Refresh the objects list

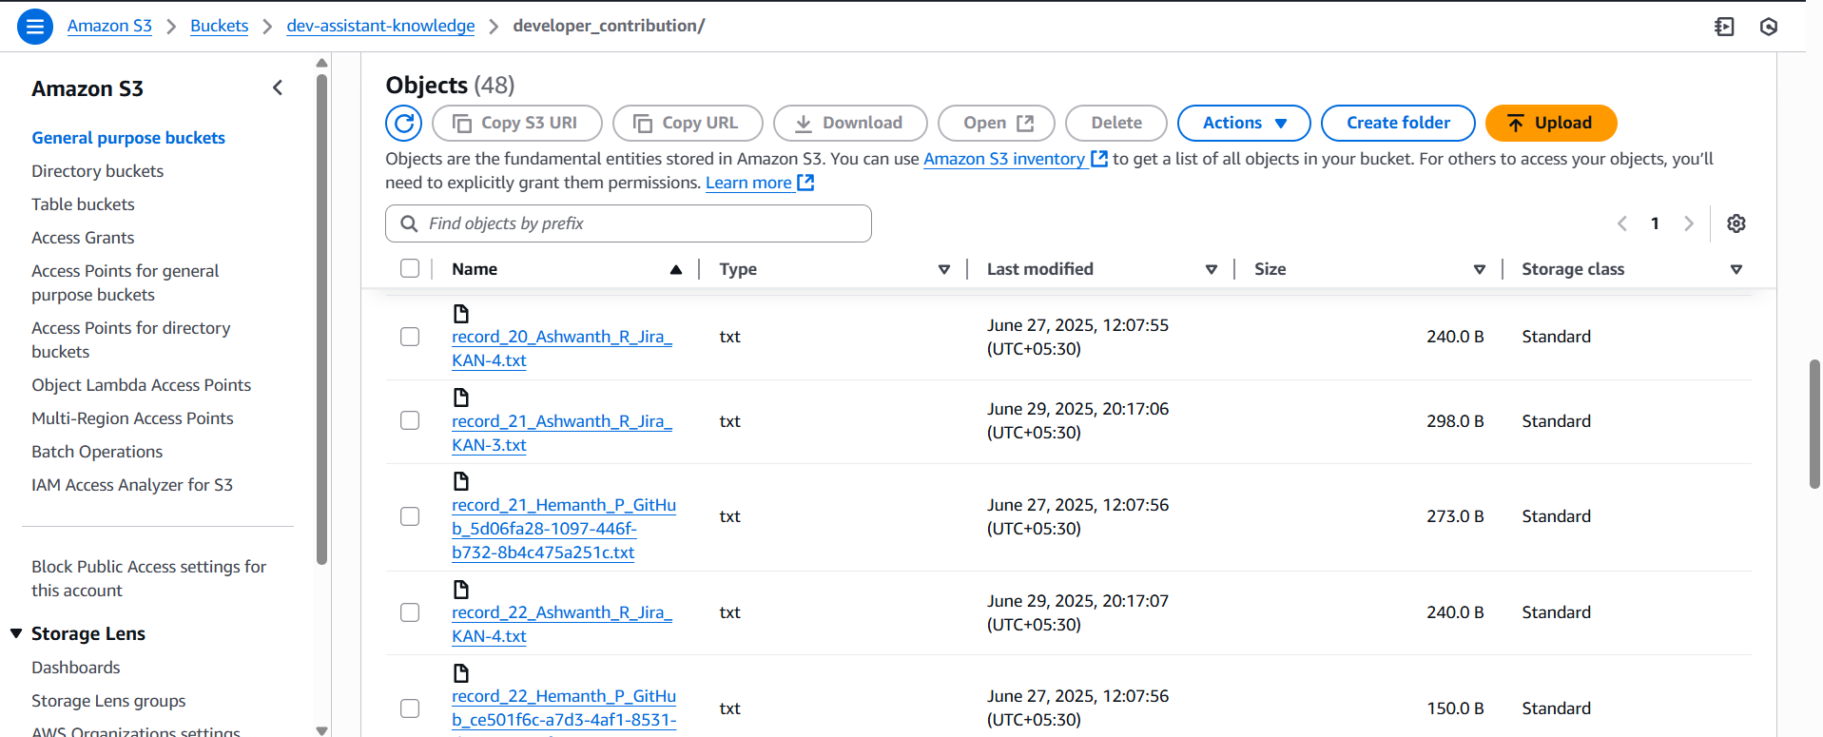[404, 123]
